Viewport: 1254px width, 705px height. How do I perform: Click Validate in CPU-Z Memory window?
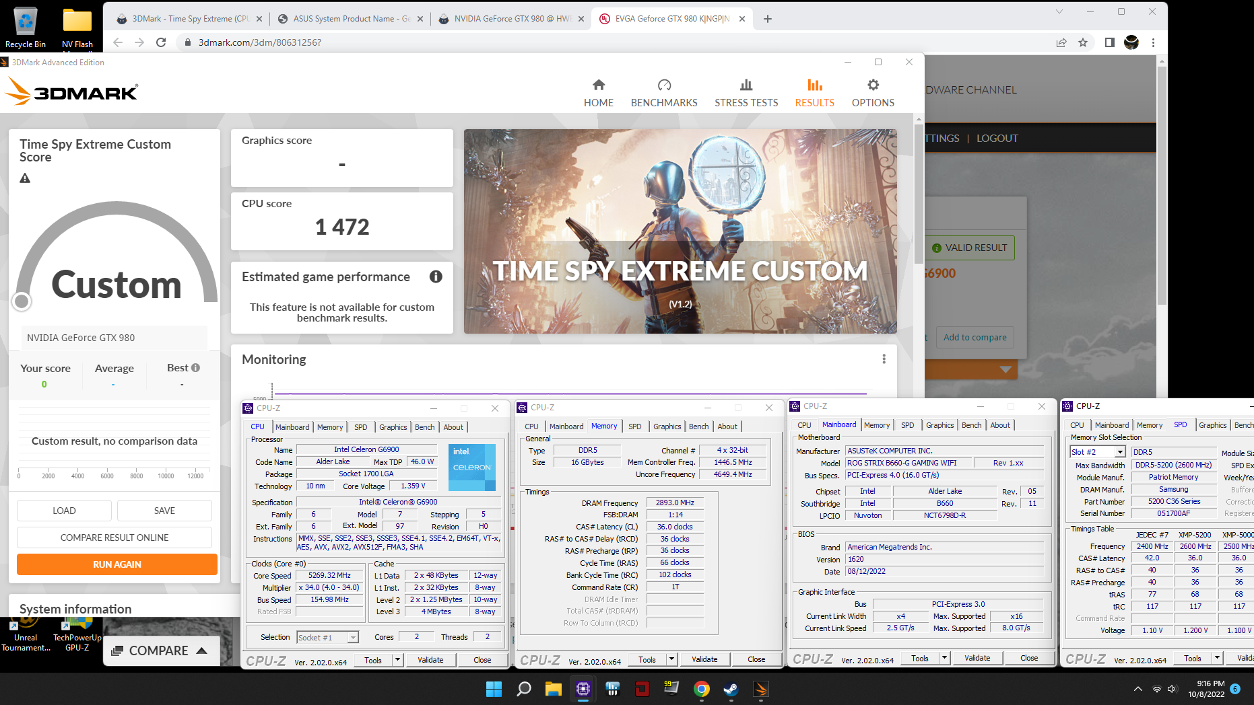click(x=704, y=659)
